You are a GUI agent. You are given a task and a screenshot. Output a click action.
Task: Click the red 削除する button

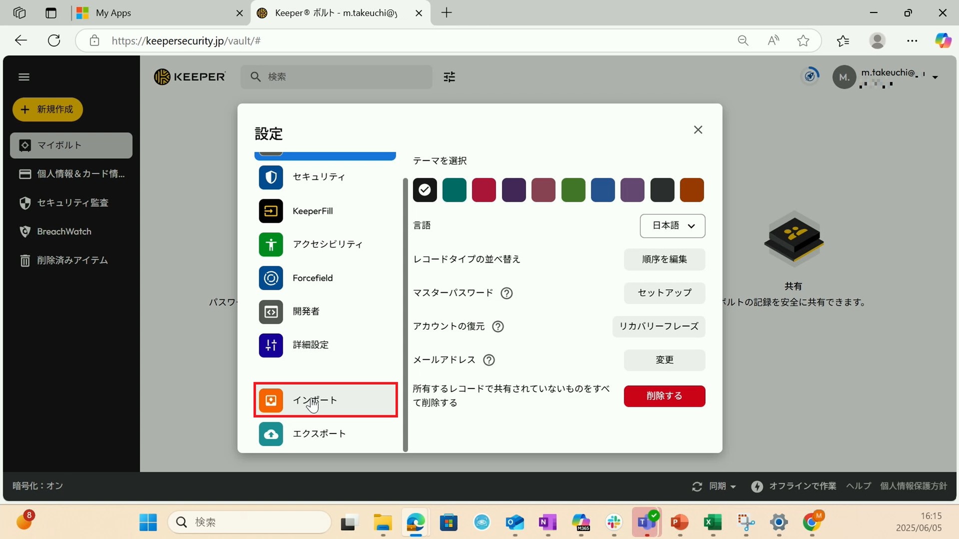pos(664,396)
